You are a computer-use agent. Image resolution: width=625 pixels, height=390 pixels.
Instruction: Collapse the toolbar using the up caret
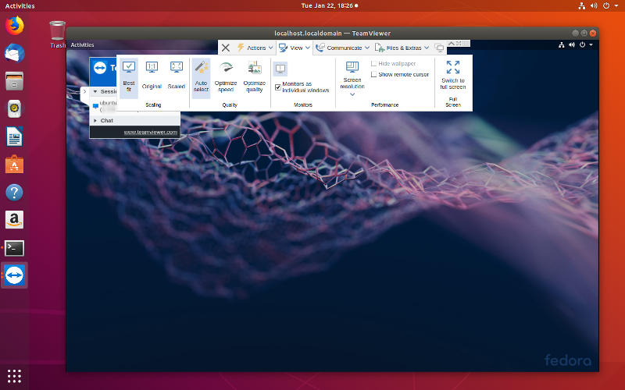pyautogui.click(x=452, y=43)
